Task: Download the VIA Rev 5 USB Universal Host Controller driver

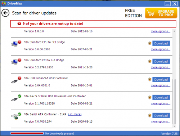Action: coord(161,98)
